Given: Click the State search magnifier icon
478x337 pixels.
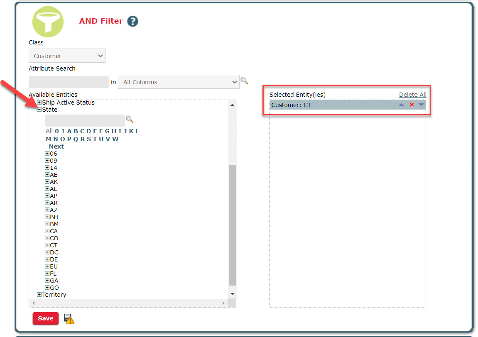Looking at the screenshot, I should (130, 120).
